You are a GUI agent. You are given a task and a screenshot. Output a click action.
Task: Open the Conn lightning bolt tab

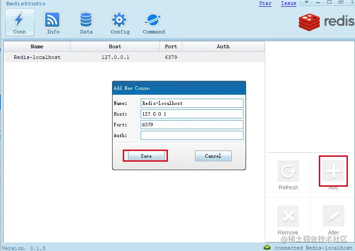pyautogui.click(x=20, y=22)
